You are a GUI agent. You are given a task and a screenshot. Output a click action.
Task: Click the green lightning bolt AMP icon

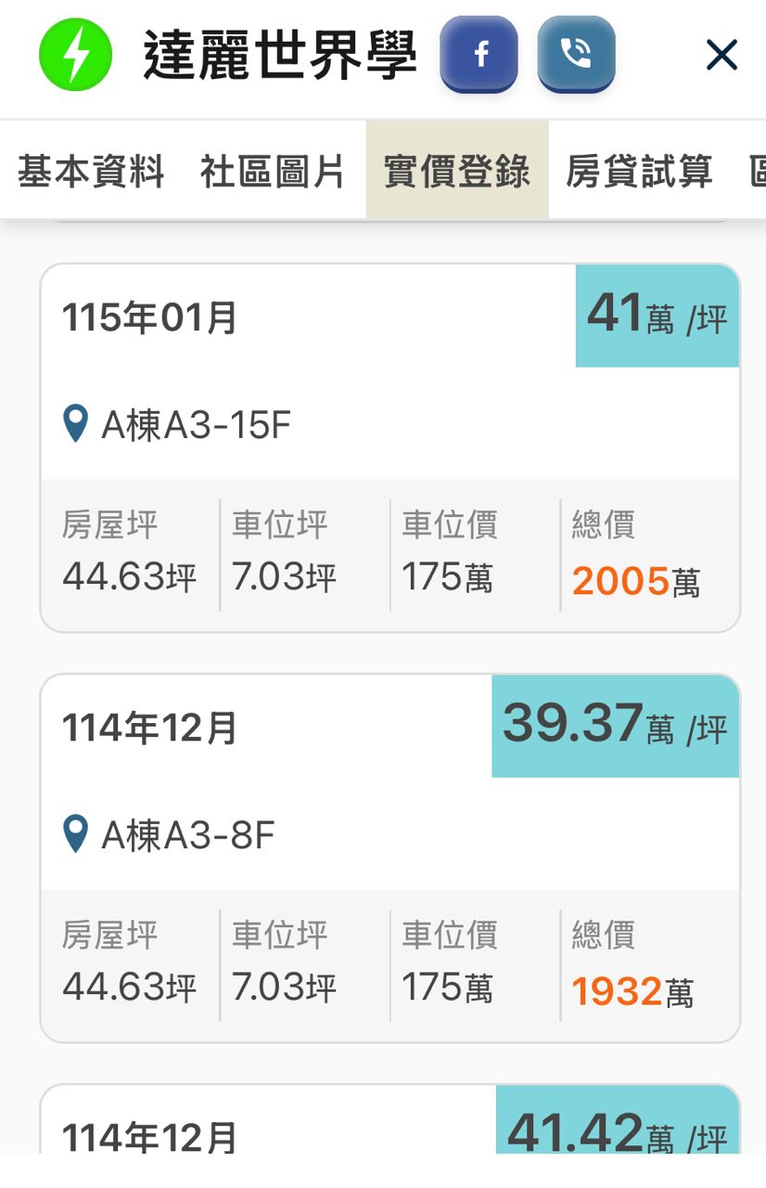pos(75,55)
